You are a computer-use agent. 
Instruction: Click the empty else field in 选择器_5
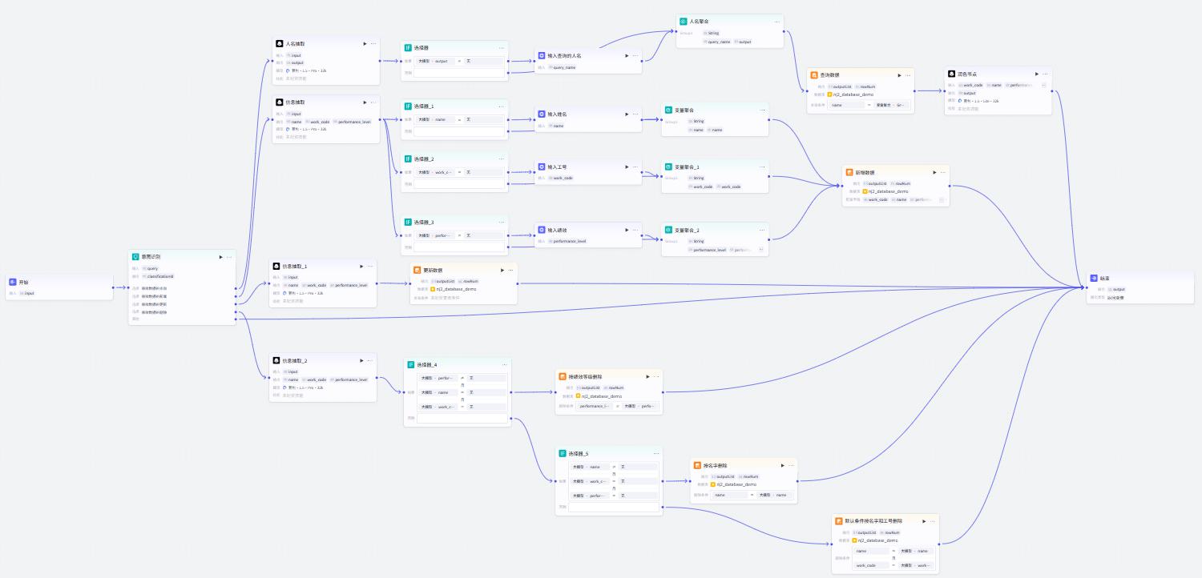614,507
